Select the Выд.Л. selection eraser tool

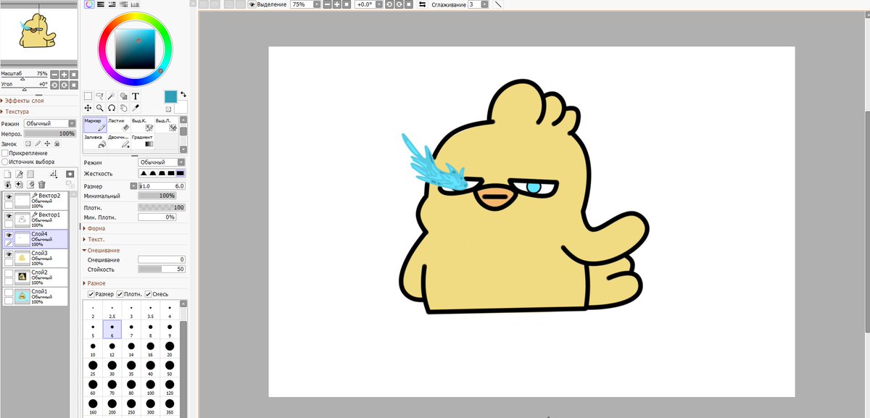coord(167,125)
